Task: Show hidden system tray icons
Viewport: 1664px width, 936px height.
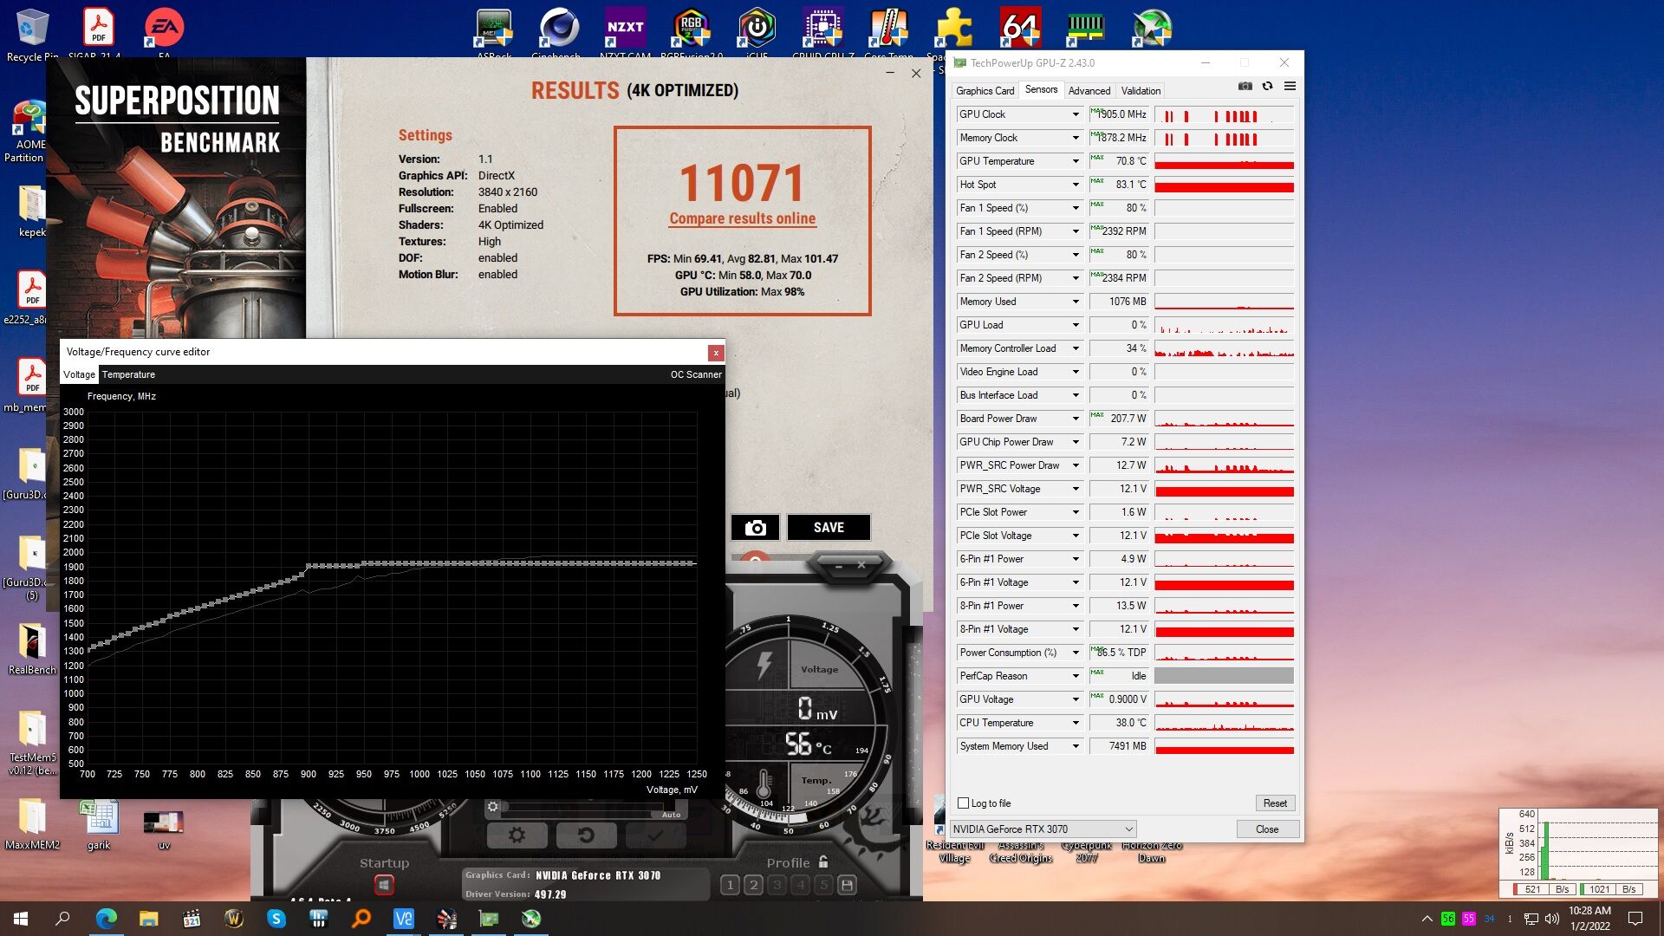Action: point(1427,919)
